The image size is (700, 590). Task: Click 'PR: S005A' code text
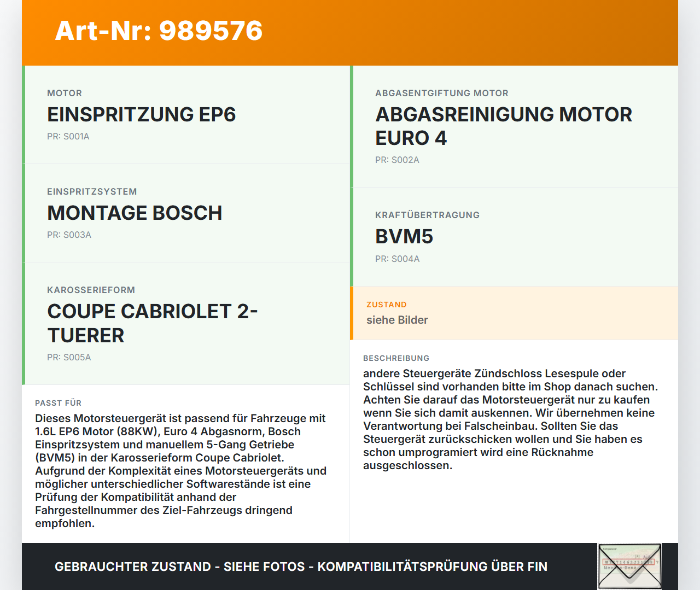(69, 357)
